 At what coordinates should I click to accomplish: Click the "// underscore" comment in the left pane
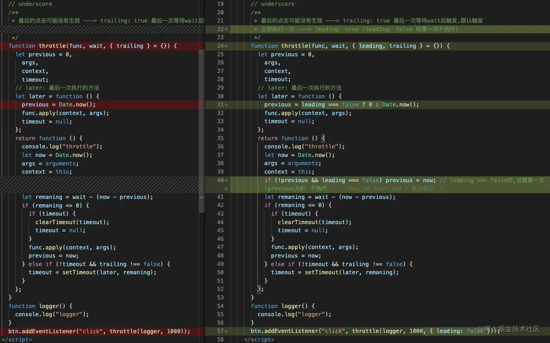pyautogui.click(x=30, y=4)
